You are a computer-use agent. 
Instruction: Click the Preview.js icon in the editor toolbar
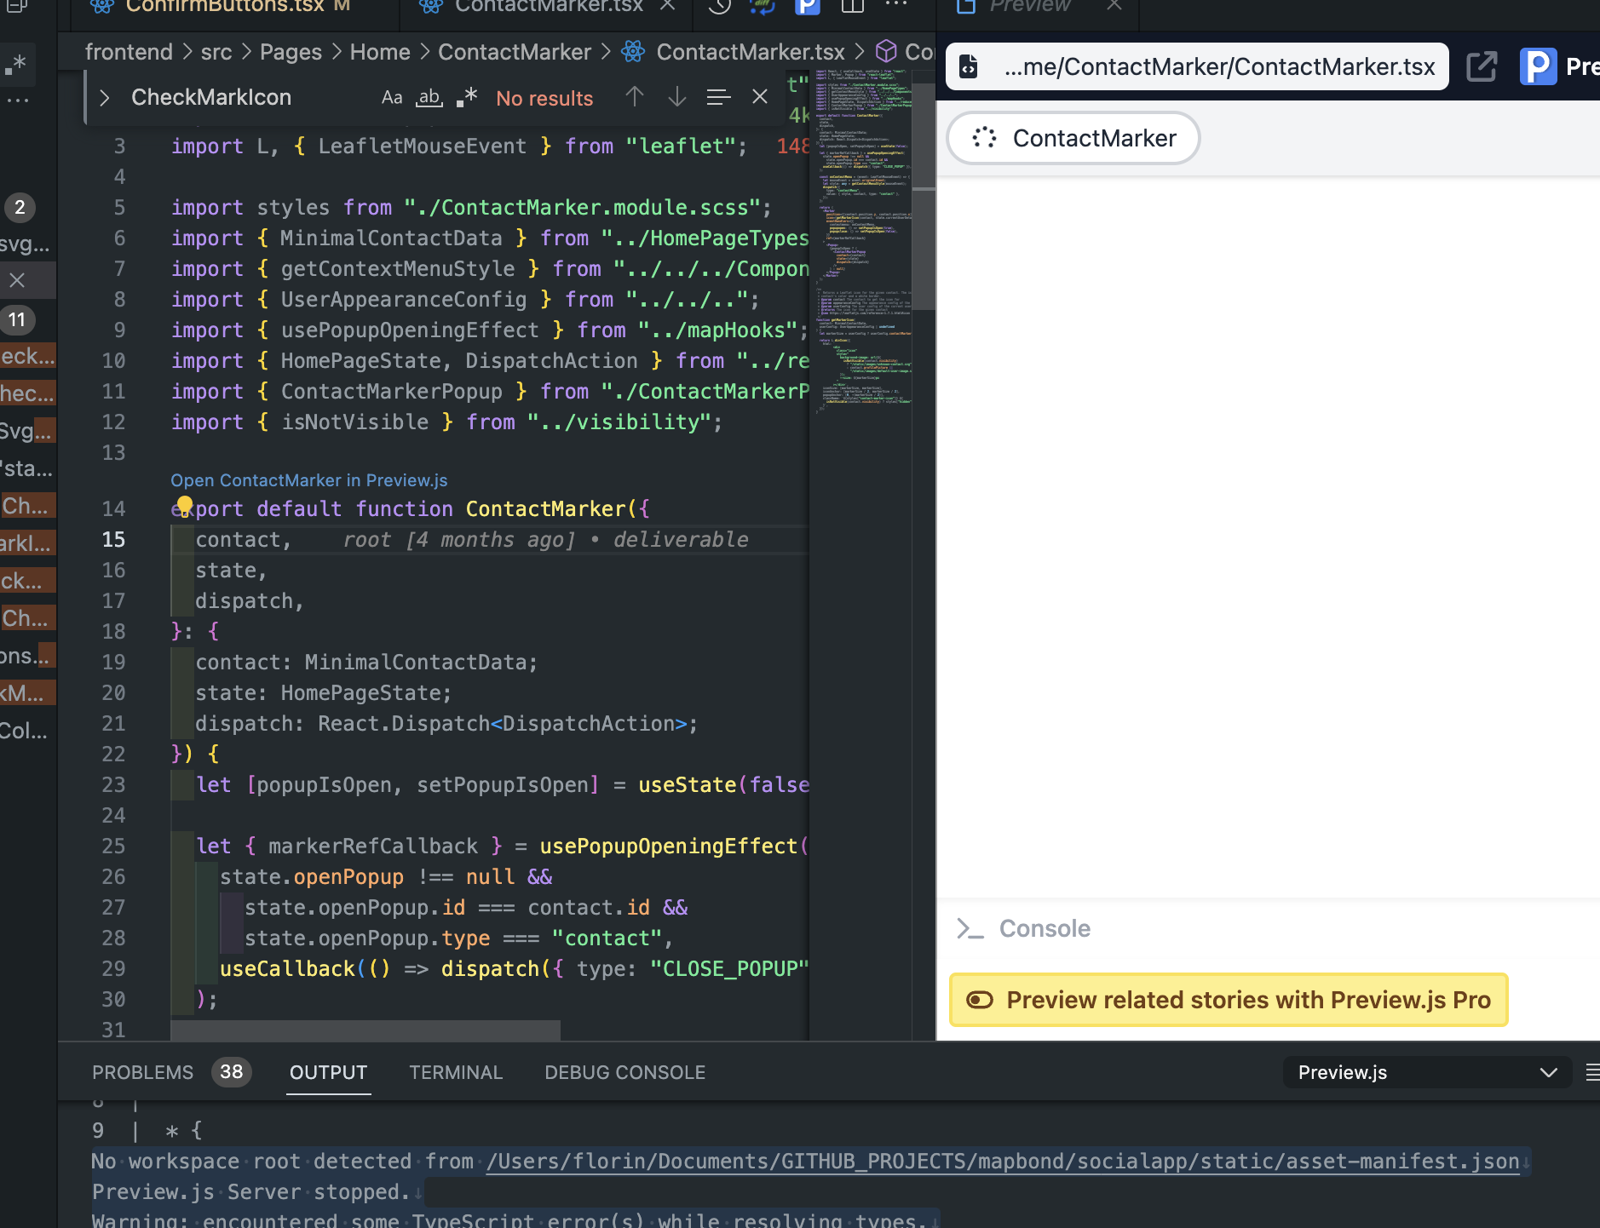click(x=807, y=8)
